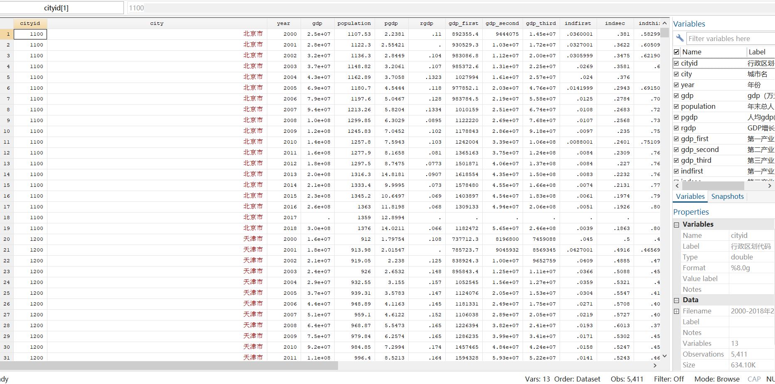Expand the Filename property row
The height and width of the screenshot is (384, 775).
pos(676,311)
